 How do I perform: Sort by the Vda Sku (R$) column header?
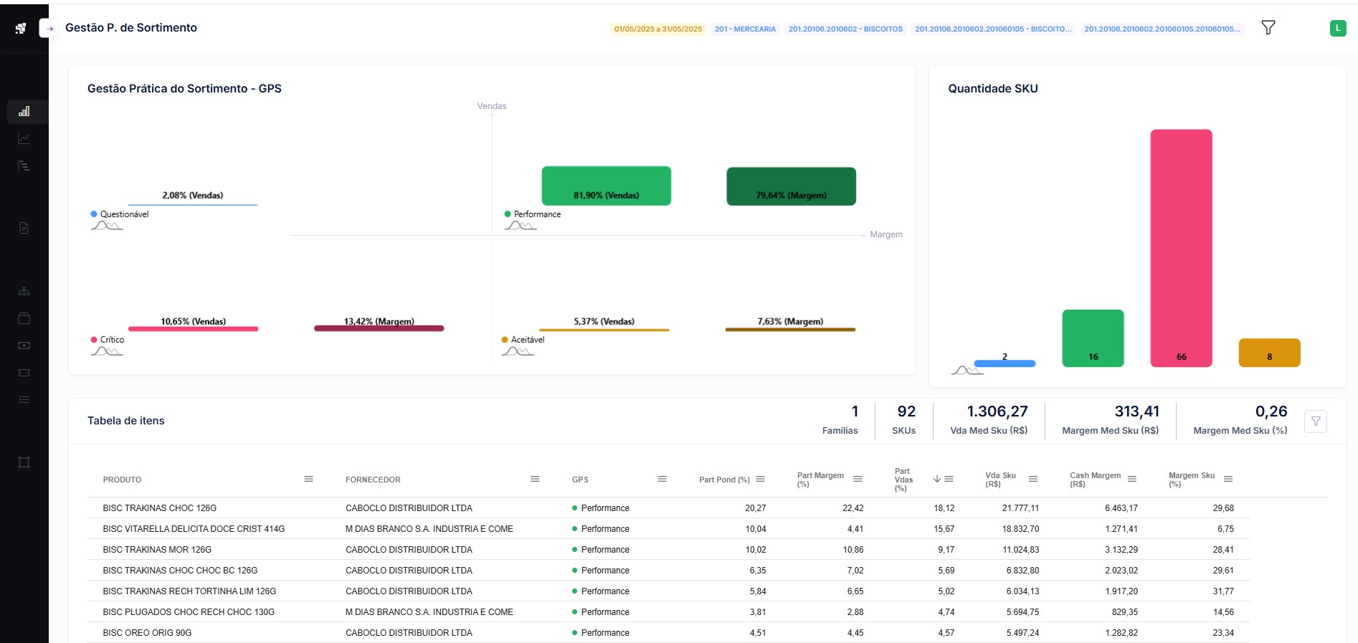tap(1000, 480)
